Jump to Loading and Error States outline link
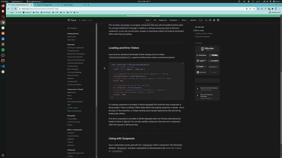Screen dimensions: 282x158 [204, 33]
